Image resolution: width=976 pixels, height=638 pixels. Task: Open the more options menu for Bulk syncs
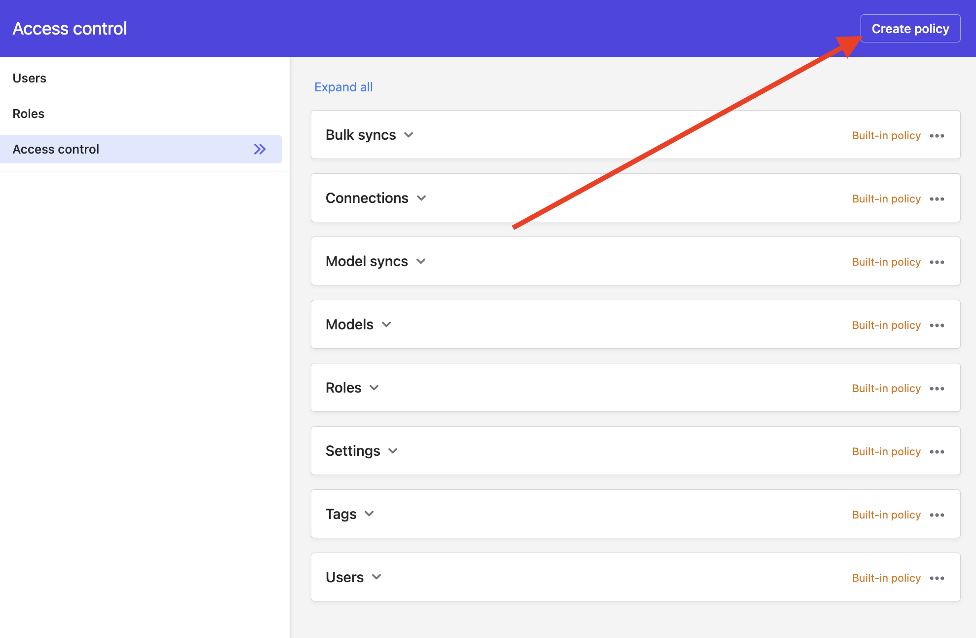point(937,136)
